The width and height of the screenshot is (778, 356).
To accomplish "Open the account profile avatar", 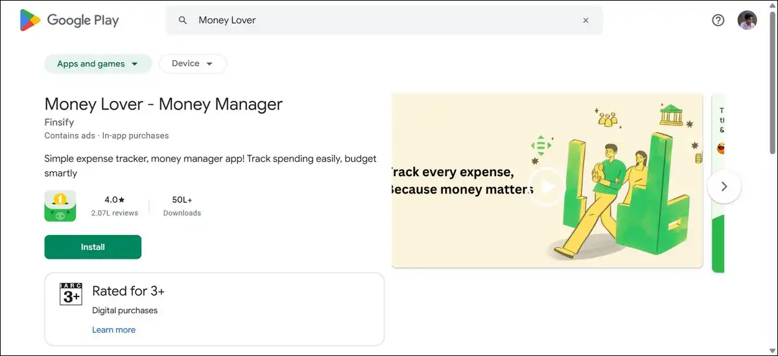I will (748, 20).
